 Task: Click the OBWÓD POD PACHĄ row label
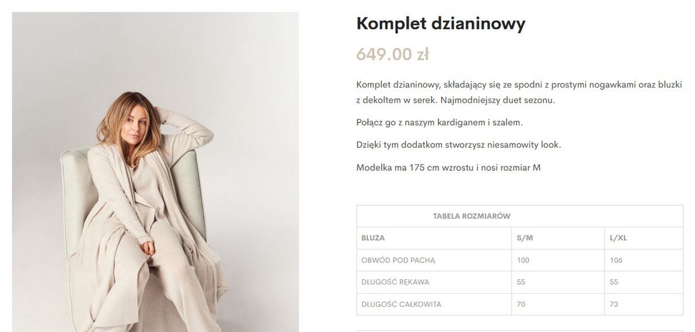(x=398, y=260)
